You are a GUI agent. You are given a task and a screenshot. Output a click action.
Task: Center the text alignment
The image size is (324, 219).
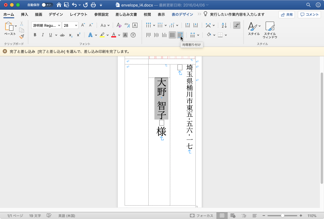click(157, 35)
